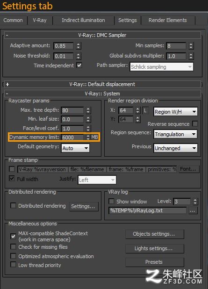Enable Low thread priority
The image size is (208, 289).
coord(13,265)
